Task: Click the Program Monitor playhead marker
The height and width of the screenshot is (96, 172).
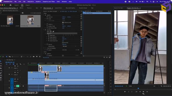Action: pyautogui.click(x=138, y=88)
